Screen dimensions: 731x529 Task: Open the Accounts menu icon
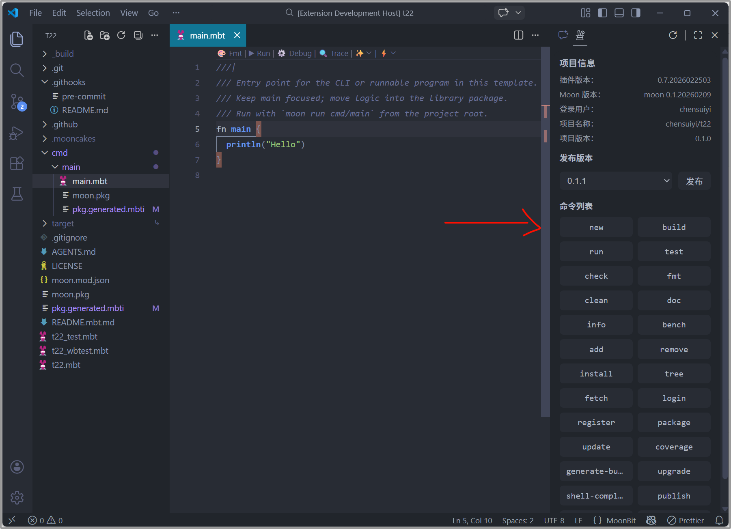[x=17, y=467]
